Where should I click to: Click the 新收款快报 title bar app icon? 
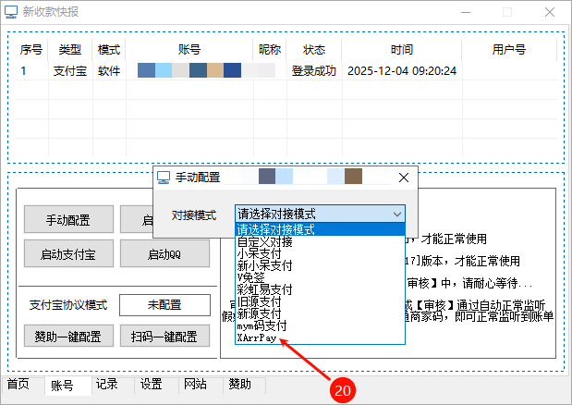pos(11,12)
